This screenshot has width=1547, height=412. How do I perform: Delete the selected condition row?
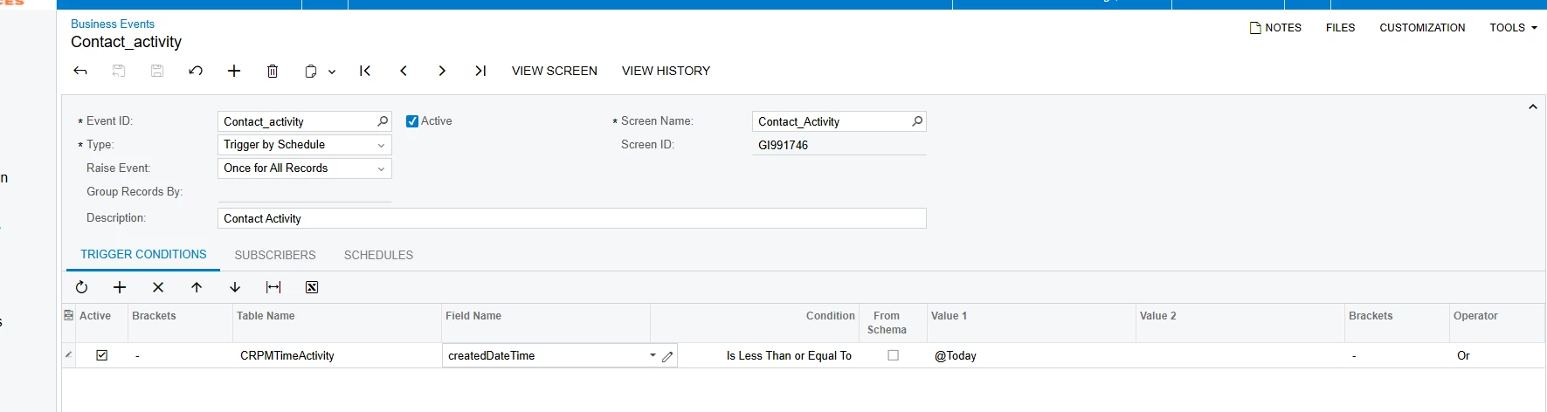(x=158, y=287)
